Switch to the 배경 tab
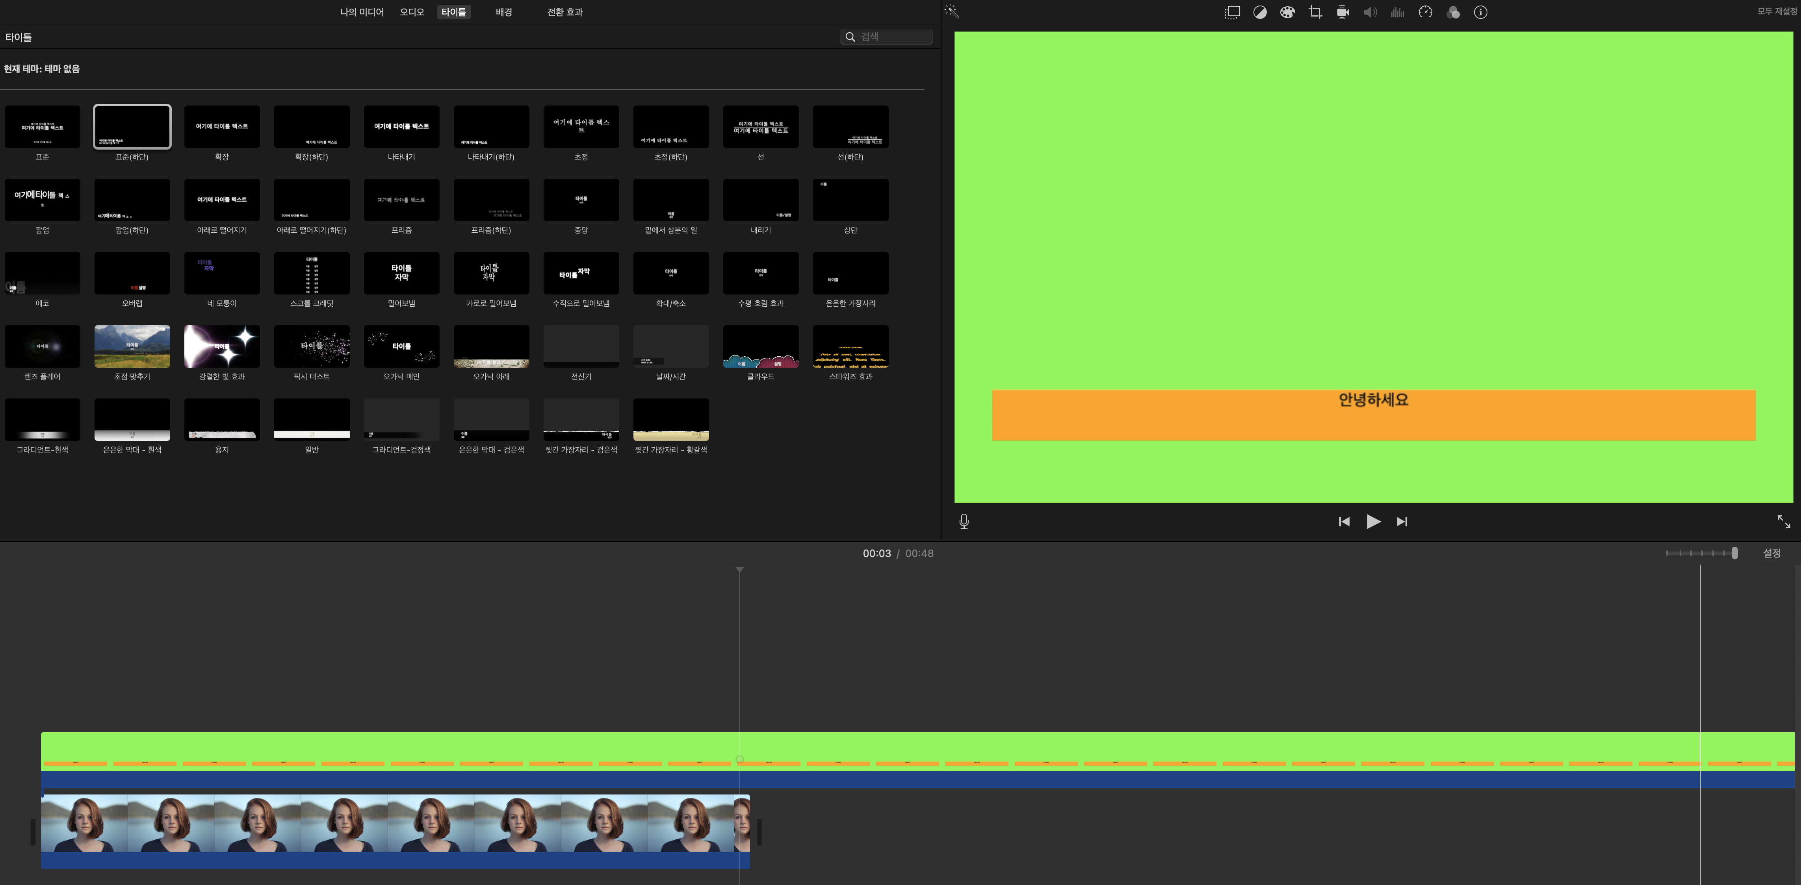The height and width of the screenshot is (885, 1801). coord(503,12)
